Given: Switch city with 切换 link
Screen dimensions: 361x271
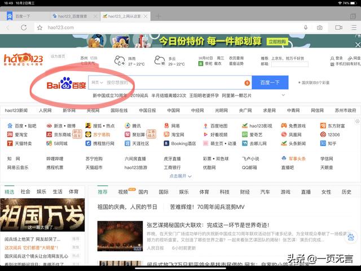Looking at the screenshot, I should coord(94,58).
